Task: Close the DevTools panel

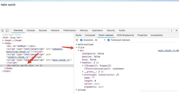Action: (176, 30)
